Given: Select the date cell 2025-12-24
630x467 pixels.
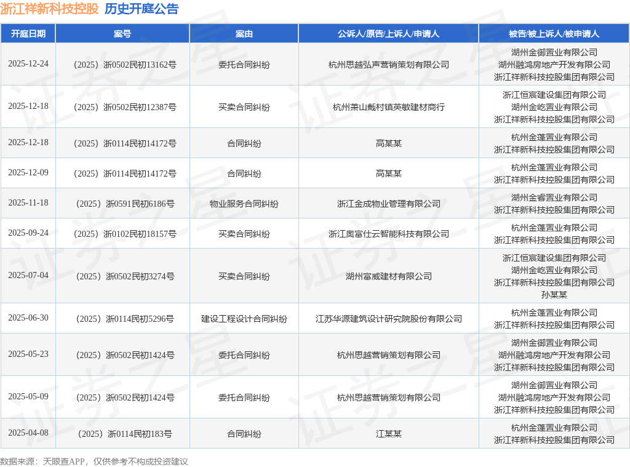Looking at the screenshot, I should (x=28, y=64).
